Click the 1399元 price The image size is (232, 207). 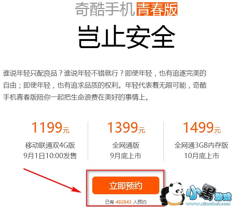126,128
